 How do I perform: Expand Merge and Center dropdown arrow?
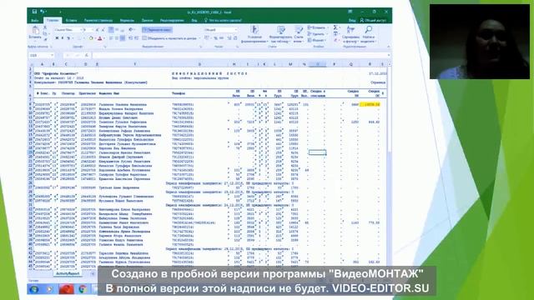[199, 38]
